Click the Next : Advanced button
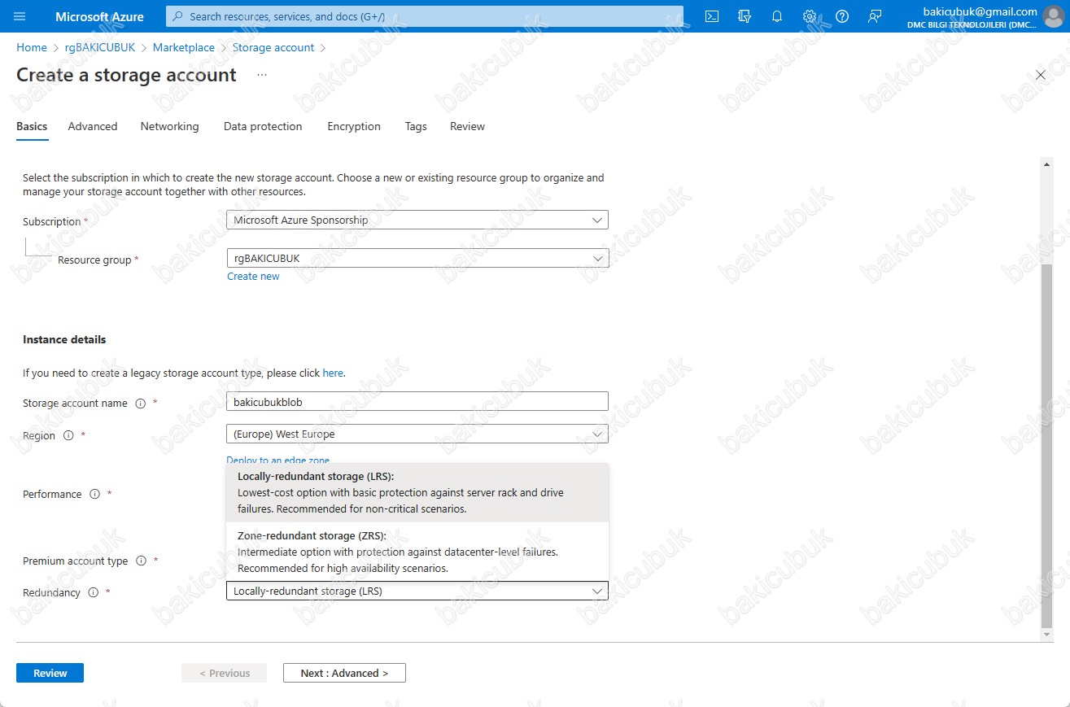The height and width of the screenshot is (707, 1070). pyautogui.click(x=344, y=673)
